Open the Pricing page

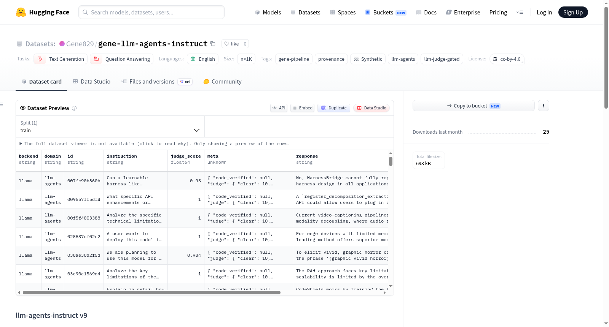pyautogui.click(x=498, y=12)
